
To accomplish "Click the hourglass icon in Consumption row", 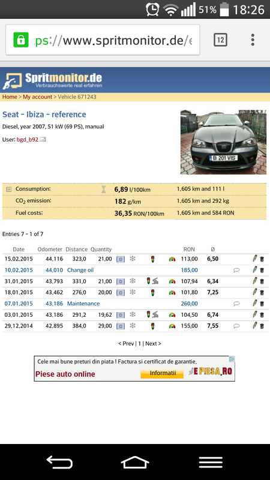I will click(x=104, y=190).
